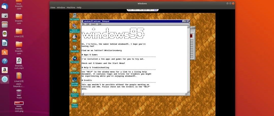Open Files manager in Ubuntu dock
274x116 pixels.
5,25
